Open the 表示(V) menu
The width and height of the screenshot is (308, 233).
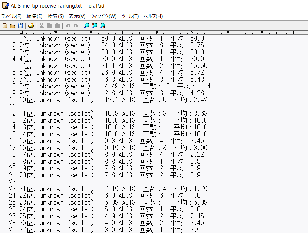(x=77, y=16)
